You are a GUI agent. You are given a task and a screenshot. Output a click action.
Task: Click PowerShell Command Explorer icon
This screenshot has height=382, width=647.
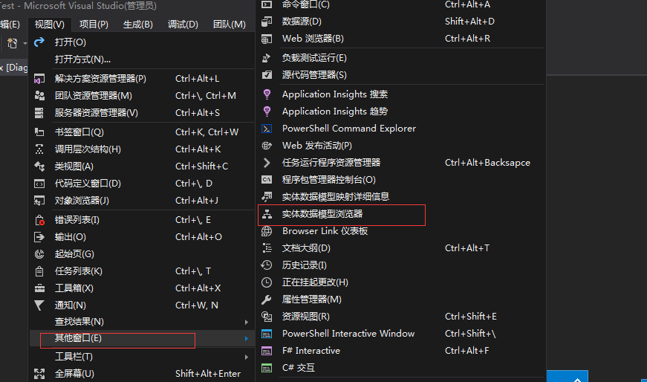[x=267, y=129]
